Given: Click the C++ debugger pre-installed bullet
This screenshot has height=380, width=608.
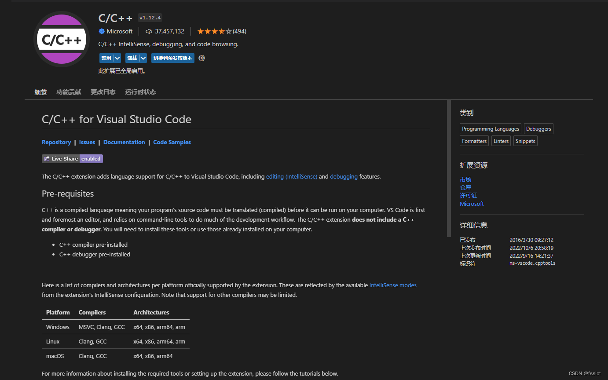Looking at the screenshot, I should pyautogui.click(x=95, y=254).
